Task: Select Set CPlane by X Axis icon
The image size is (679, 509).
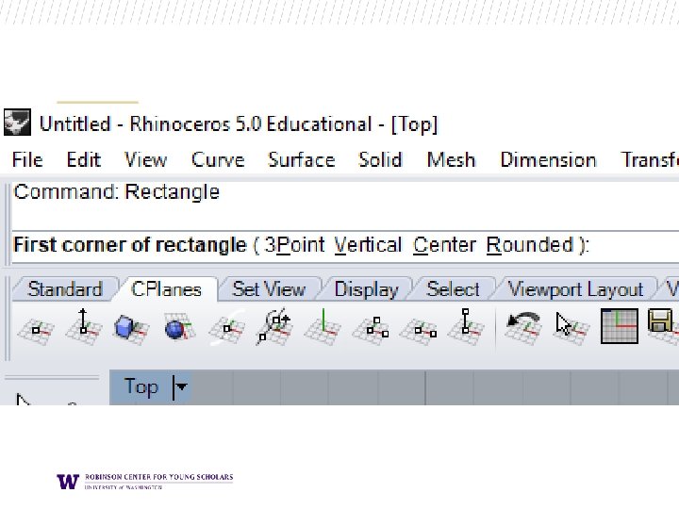Action: pos(418,331)
